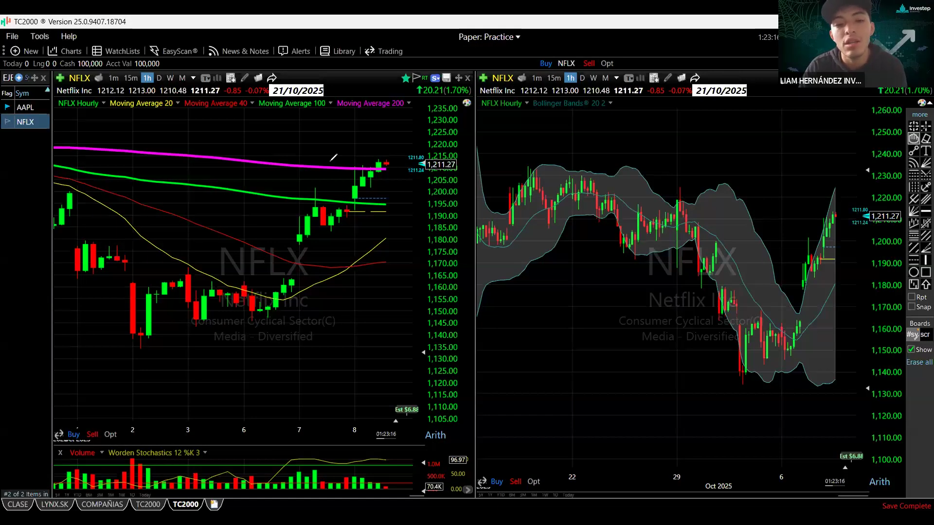Switch right chart to 15m timeframe
This screenshot has height=525, width=934.
point(554,78)
